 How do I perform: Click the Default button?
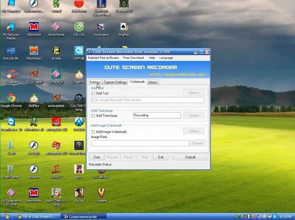(x=190, y=157)
